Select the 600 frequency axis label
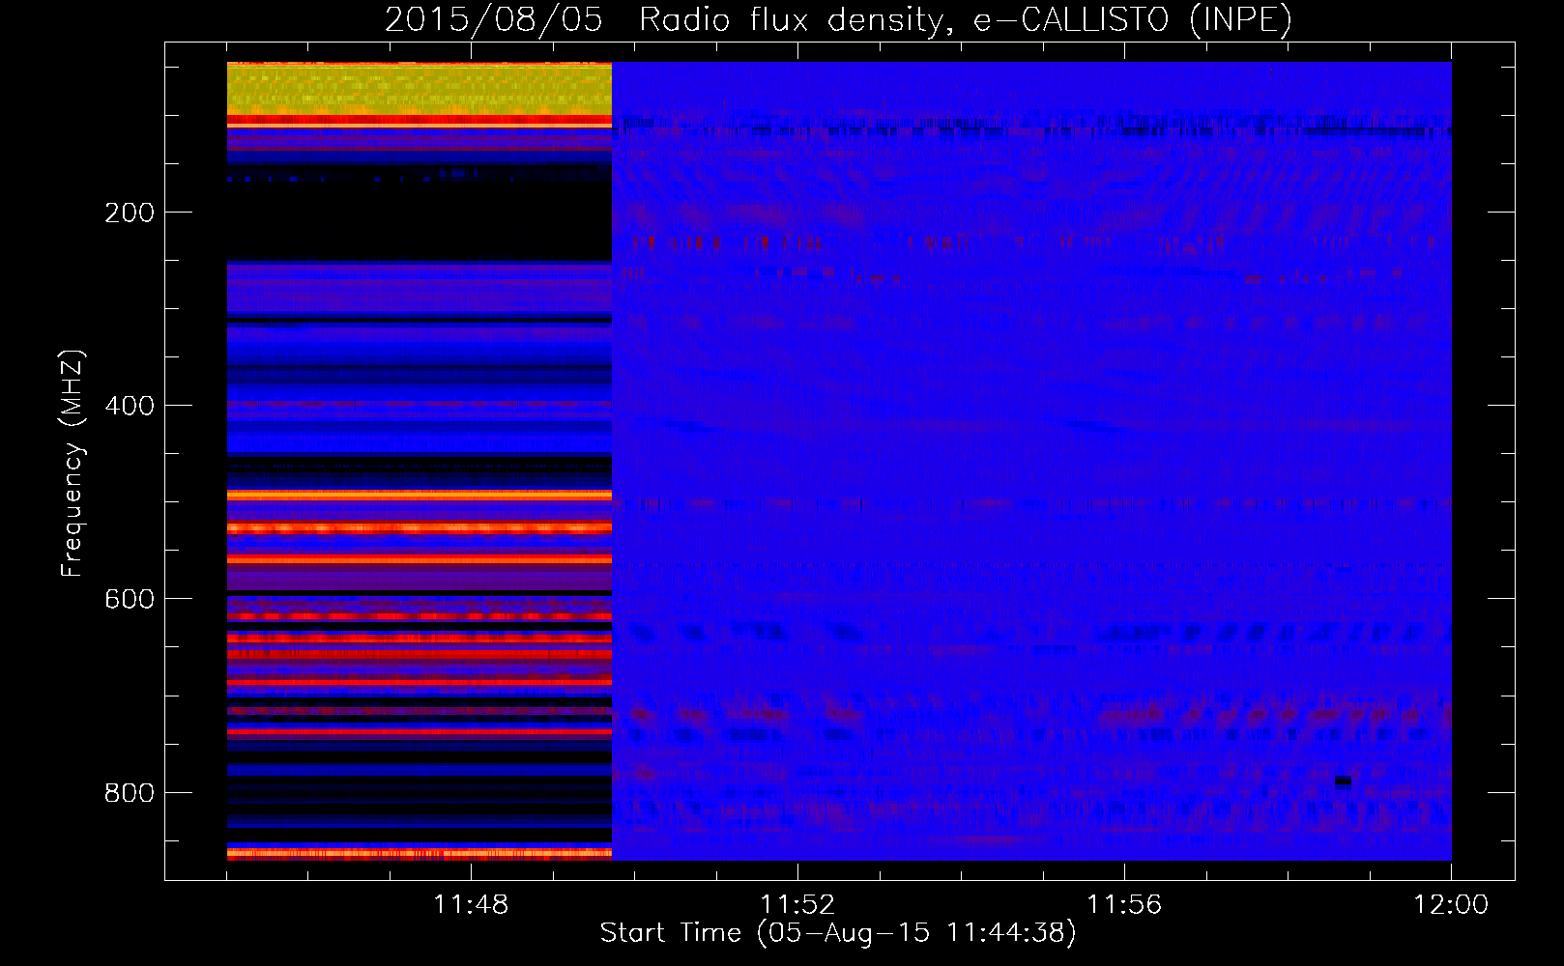This screenshot has width=1564, height=966. (x=130, y=599)
